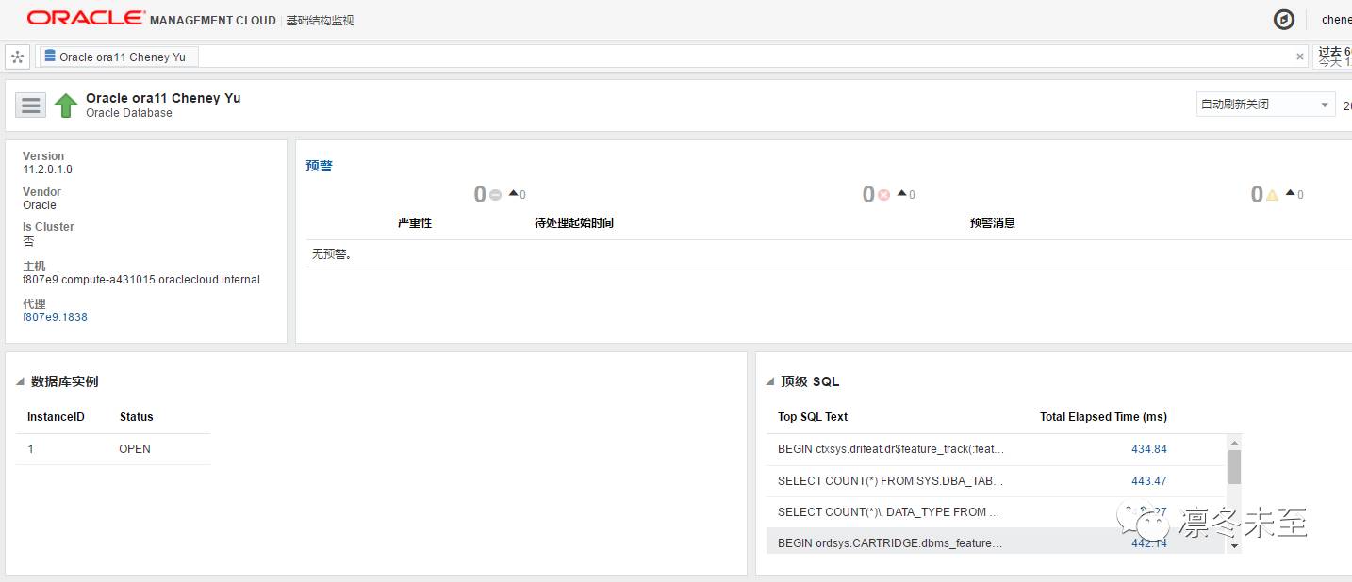This screenshot has width=1352, height=582.
Task: Click the 预警消息 column header
Action: (993, 223)
